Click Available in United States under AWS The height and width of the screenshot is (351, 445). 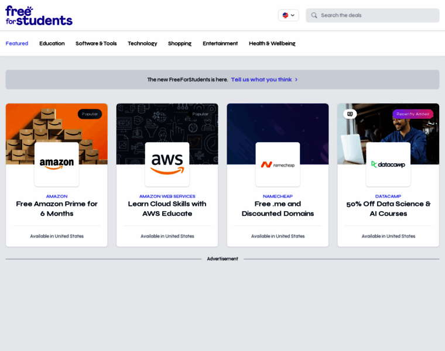click(167, 236)
